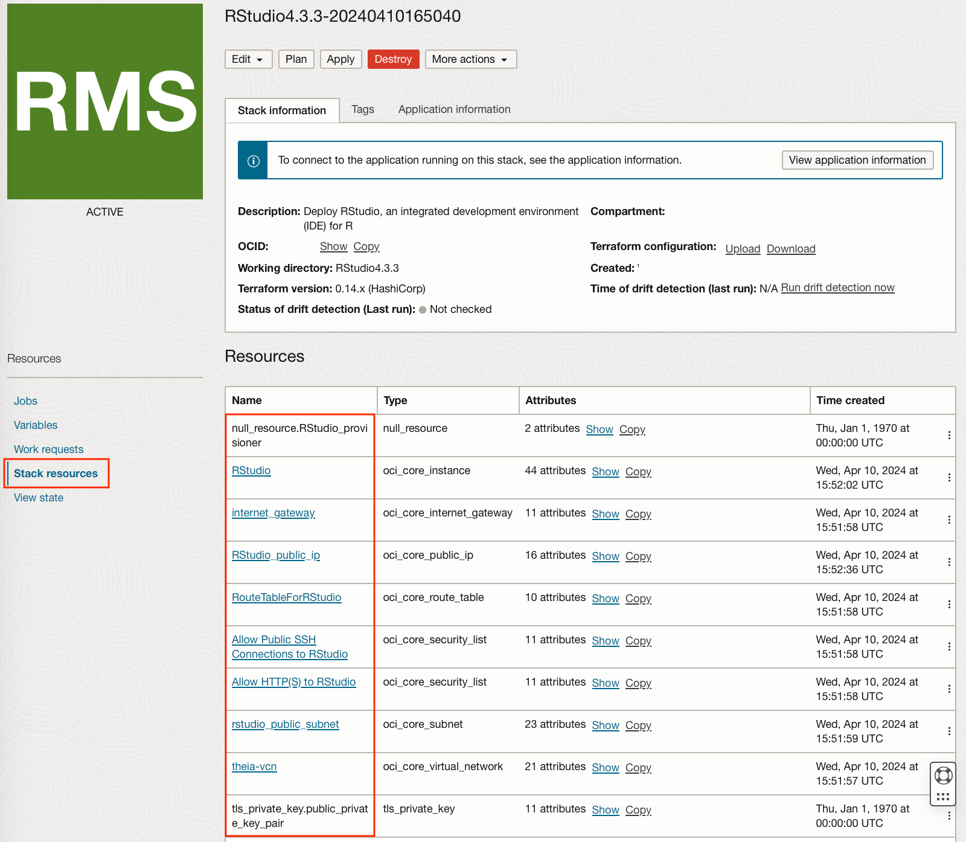Open Work requests in the sidebar
The image size is (966, 842).
(49, 449)
